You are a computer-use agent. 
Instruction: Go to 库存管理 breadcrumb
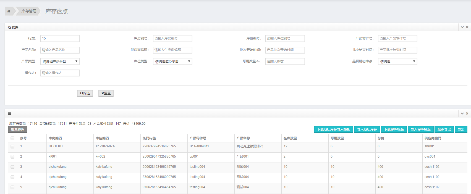click(29, 11)
